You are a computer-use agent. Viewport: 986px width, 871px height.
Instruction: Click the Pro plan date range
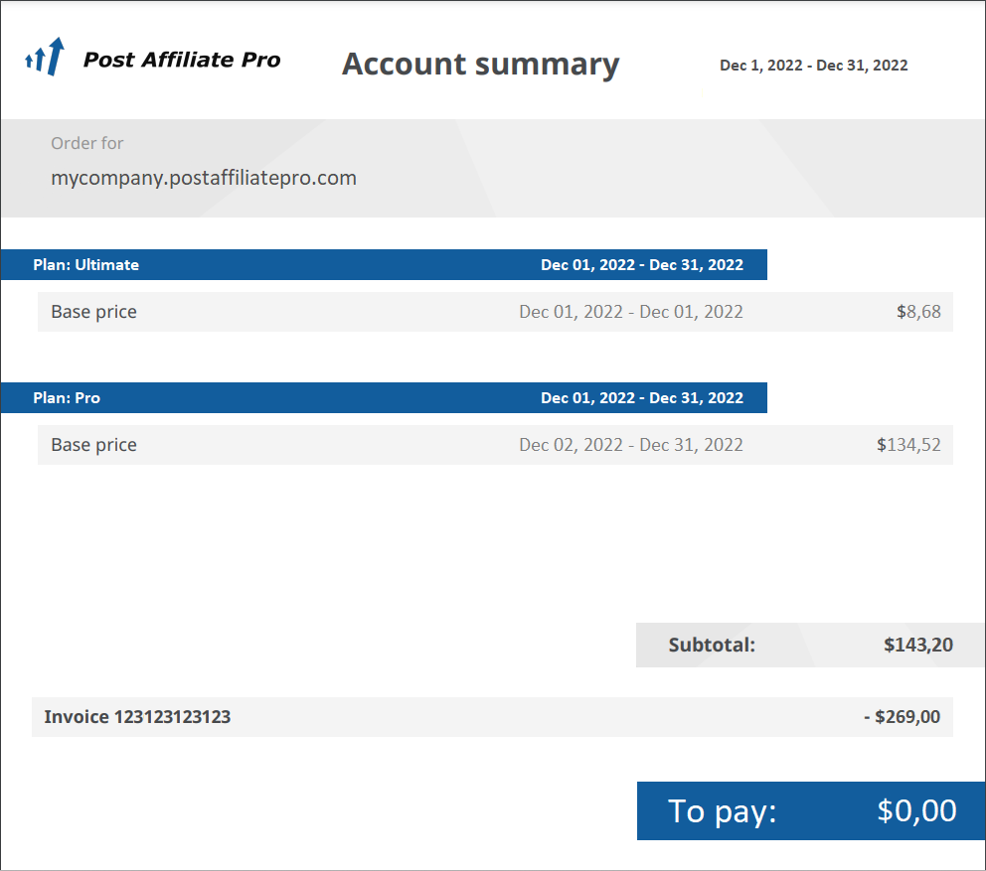[x=641, y=398]
